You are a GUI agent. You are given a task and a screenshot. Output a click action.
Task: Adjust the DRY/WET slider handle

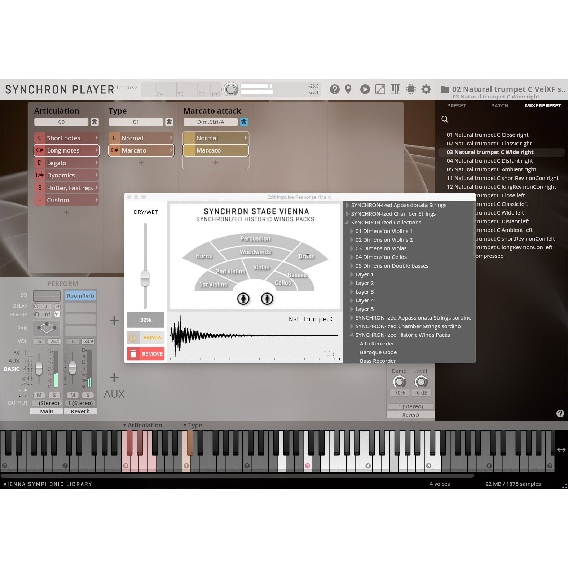coord(145,278)
